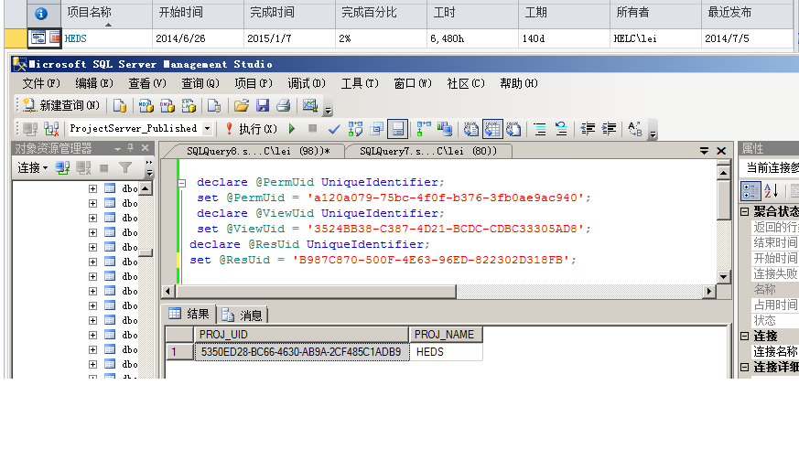Switch the output to Results to Text
This screenshot has width=799, height=460.
click(470, 129)
